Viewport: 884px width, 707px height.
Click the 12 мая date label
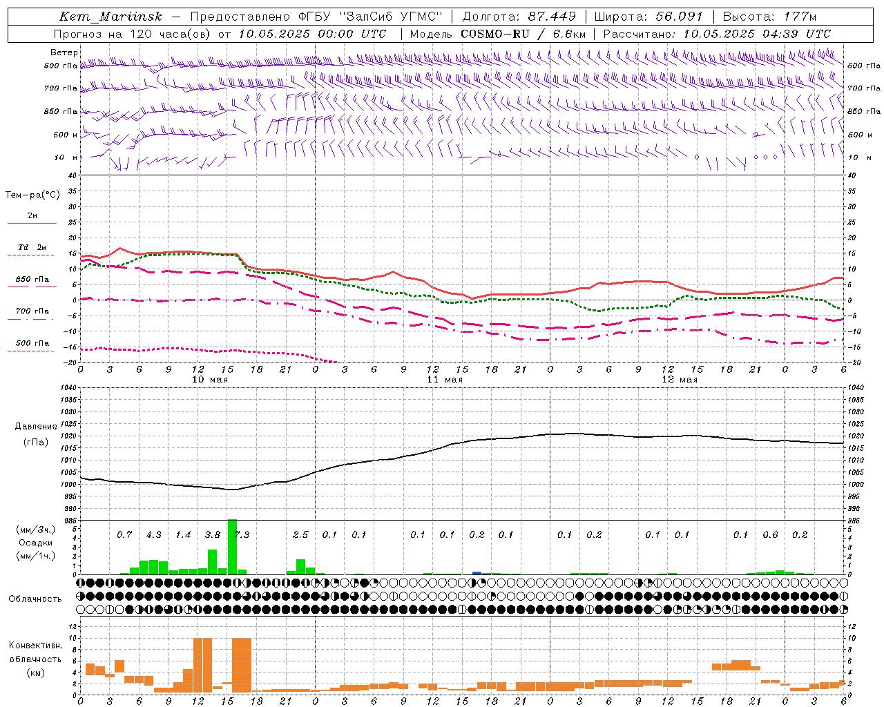tap(680, 380)
